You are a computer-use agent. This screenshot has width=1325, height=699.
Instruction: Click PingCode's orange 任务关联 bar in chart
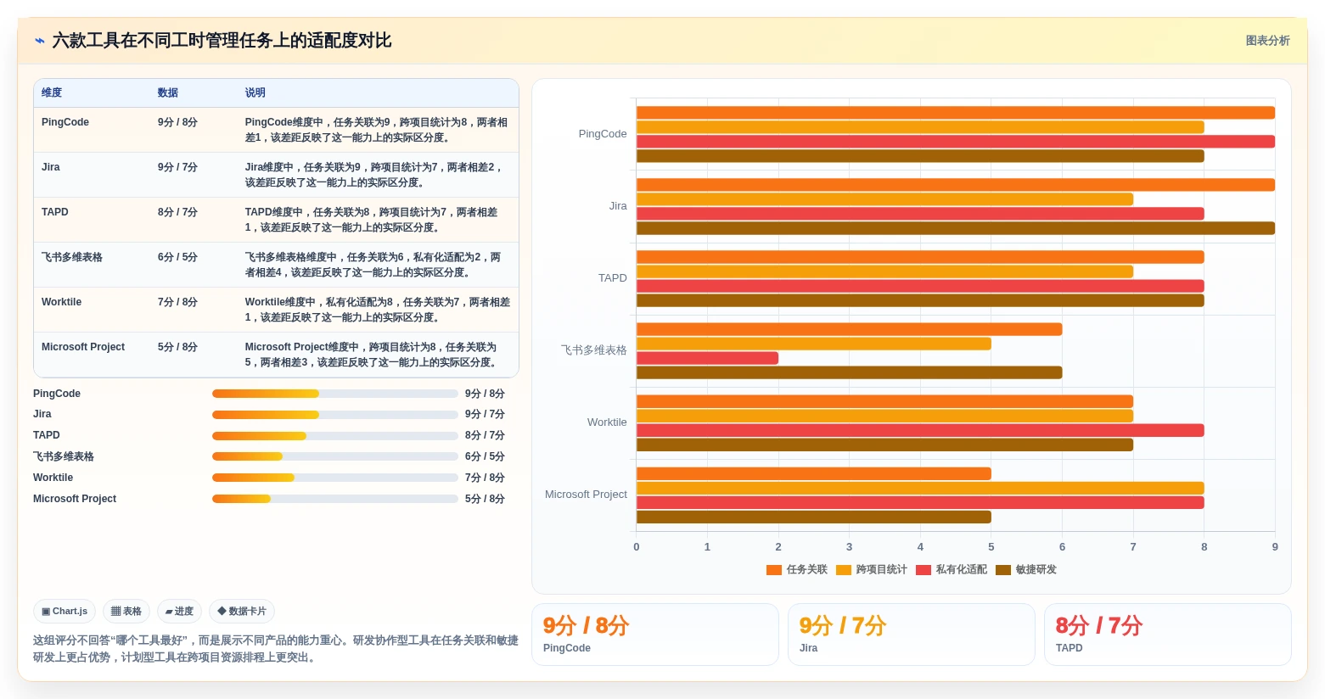[x=956, y=113]
